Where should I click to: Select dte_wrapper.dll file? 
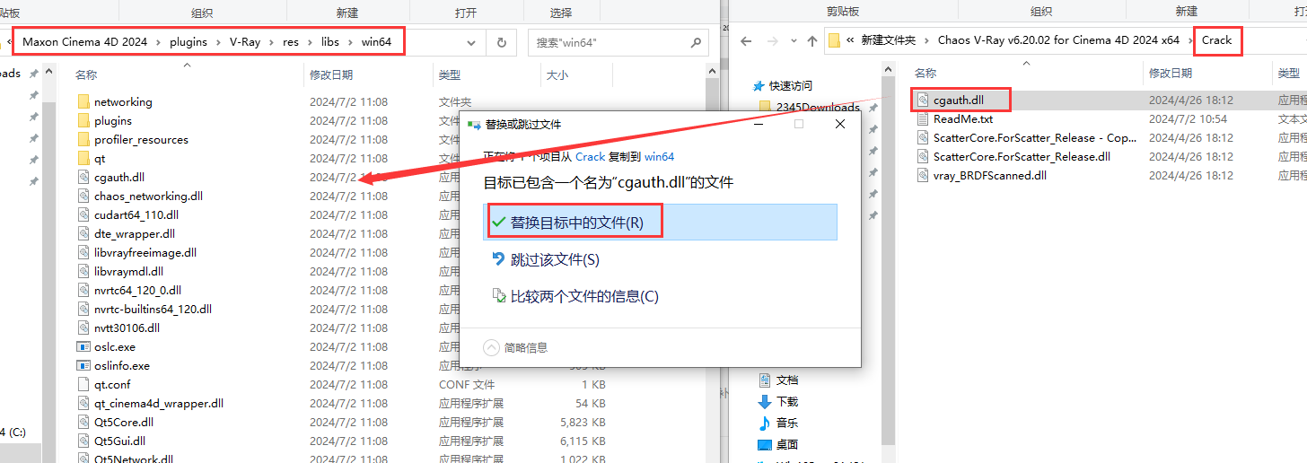[135, 234]
